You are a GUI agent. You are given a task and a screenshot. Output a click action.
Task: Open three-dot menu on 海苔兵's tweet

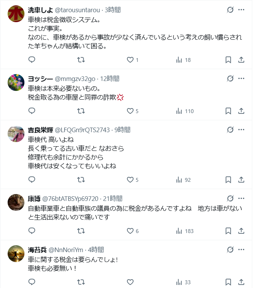pyautogui.click(x=241, y=249)
